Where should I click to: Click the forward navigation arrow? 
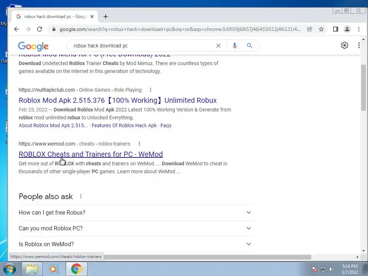pos(28,29)
